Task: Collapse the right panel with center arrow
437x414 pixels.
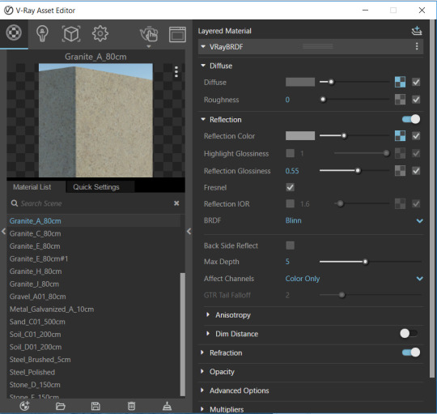Action: [x=189, y=231]
